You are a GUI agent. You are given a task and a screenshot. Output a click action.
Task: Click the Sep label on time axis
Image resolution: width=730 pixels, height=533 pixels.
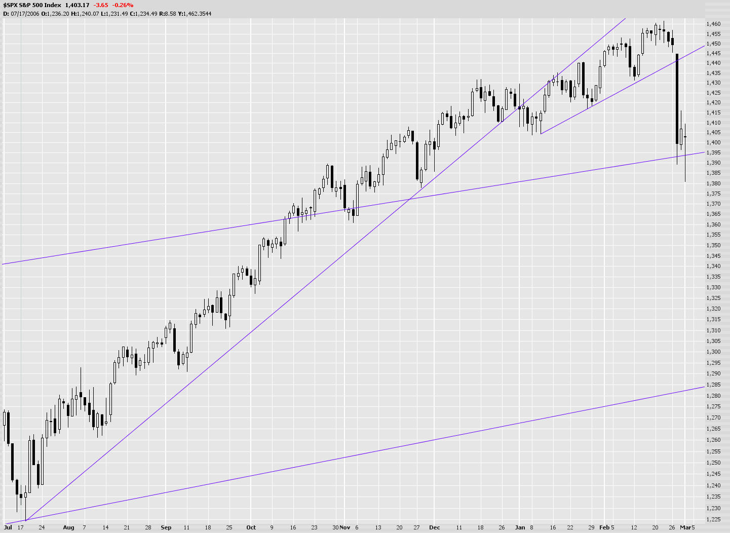[166, 527]
